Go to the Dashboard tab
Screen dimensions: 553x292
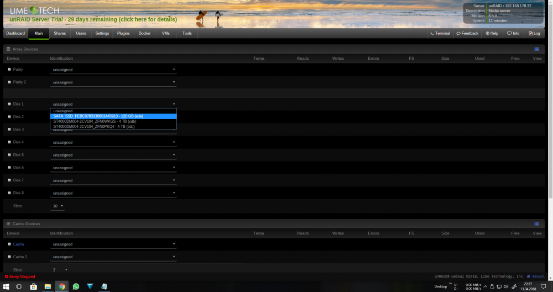15,34
